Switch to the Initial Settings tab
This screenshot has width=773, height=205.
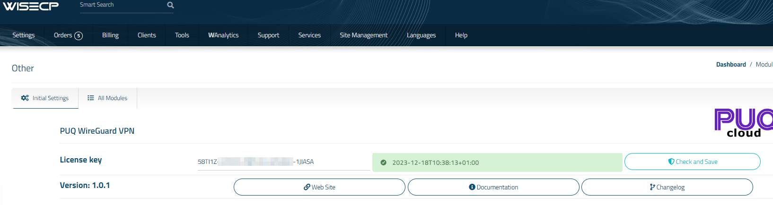45,98
